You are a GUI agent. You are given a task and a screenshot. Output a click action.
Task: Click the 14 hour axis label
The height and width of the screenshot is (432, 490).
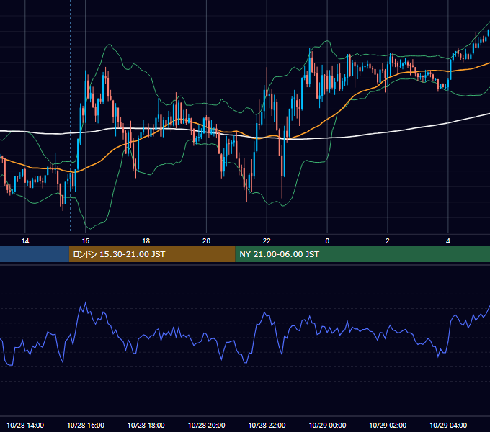coord(25,241)
